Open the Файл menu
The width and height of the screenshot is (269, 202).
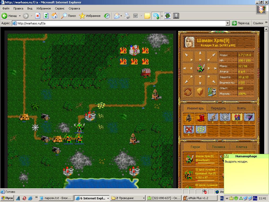[x=6, y=8]
